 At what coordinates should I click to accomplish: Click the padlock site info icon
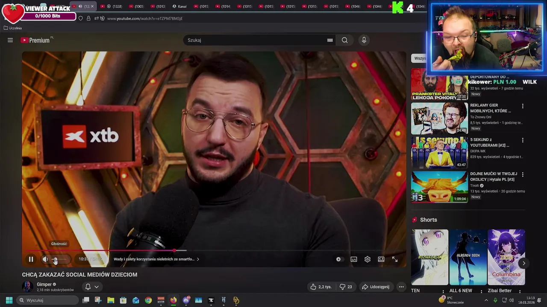point(88,18)
